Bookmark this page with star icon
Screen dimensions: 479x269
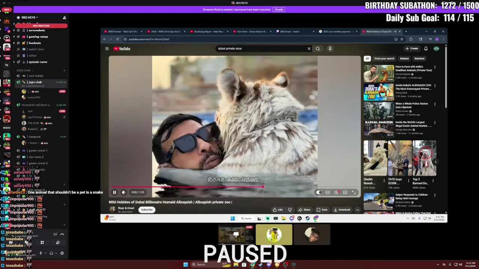click(402, 39)
